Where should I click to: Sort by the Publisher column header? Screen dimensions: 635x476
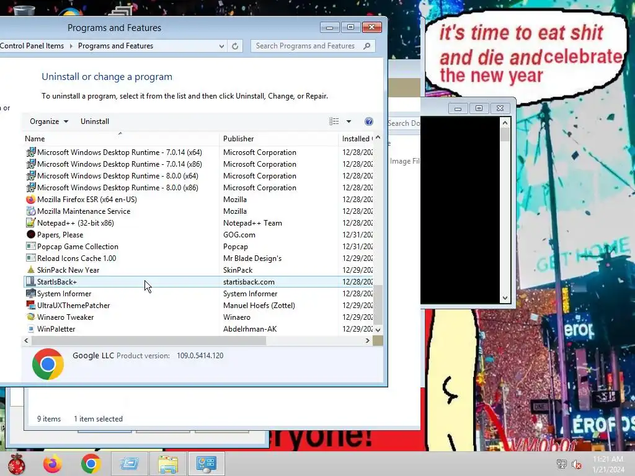[x=278, y=139]
